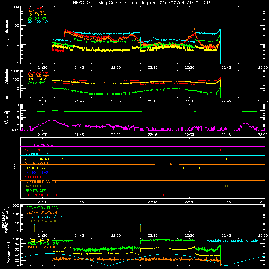The image size is (269, 269).
Task: Select the 22:30 time label under the MeV panel
Action: (189, 101)
